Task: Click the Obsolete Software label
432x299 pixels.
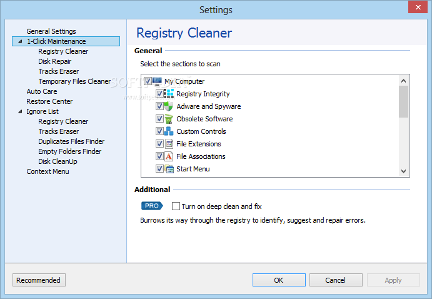Action: pos(204,119)
